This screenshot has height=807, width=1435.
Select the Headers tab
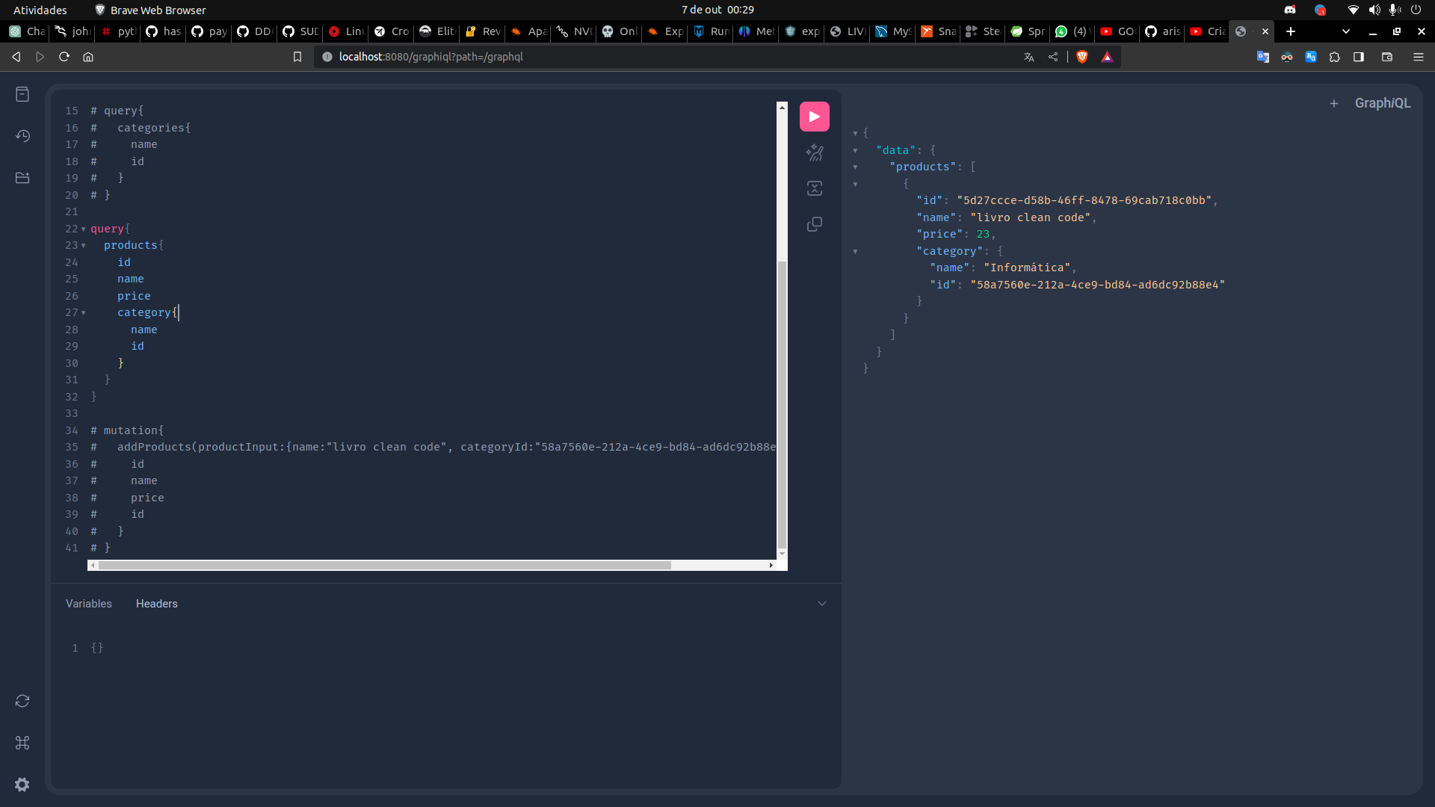coord(157,603)
